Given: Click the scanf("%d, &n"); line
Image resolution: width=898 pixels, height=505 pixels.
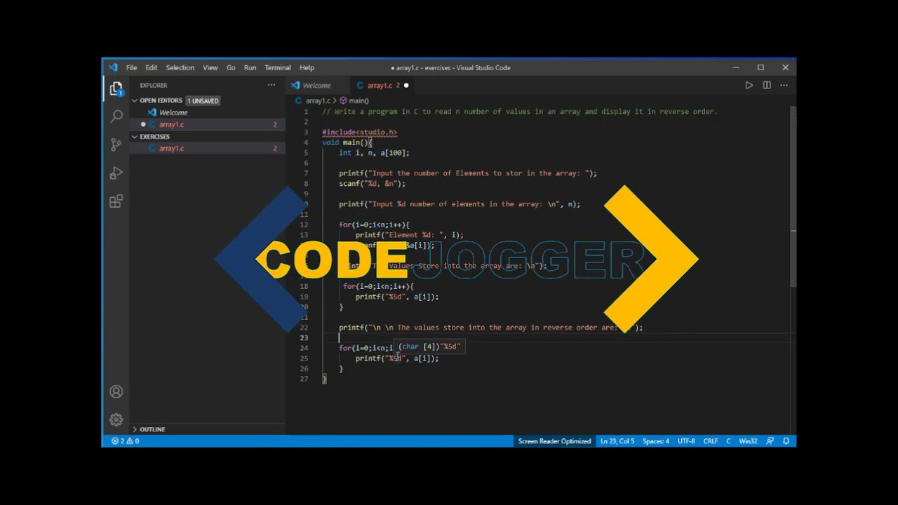Looking at the screenshot, I should [372, 184].
